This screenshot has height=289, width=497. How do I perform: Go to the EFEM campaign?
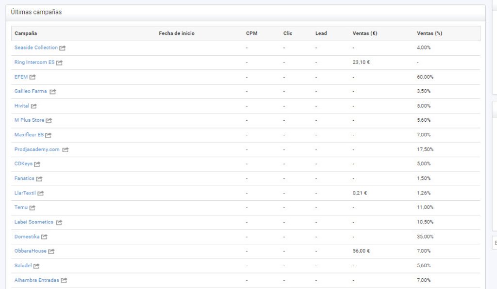21,77
